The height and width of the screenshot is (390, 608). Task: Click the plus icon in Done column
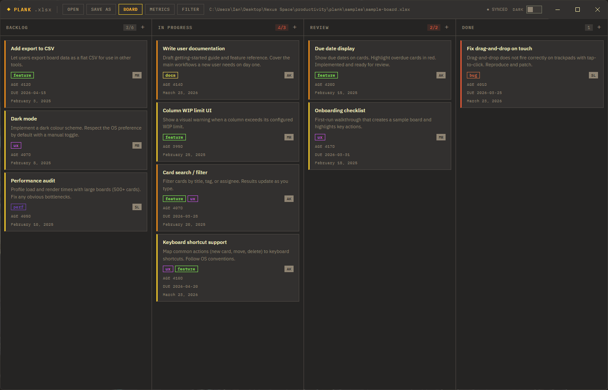pyautogui.click(x=599, y=27)
